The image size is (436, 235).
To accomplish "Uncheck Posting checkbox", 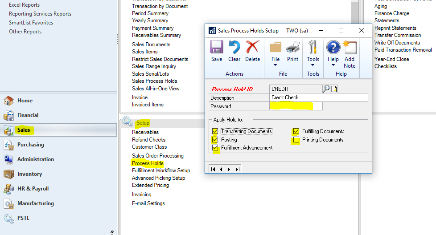I will pos(215,140).
